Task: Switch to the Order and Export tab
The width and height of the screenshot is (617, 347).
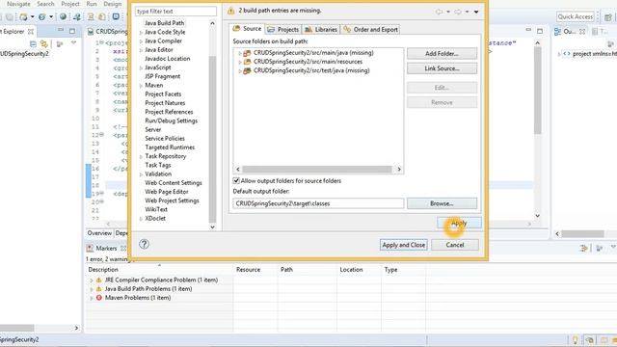Action: pyautogui.click(x=370, y=30)
